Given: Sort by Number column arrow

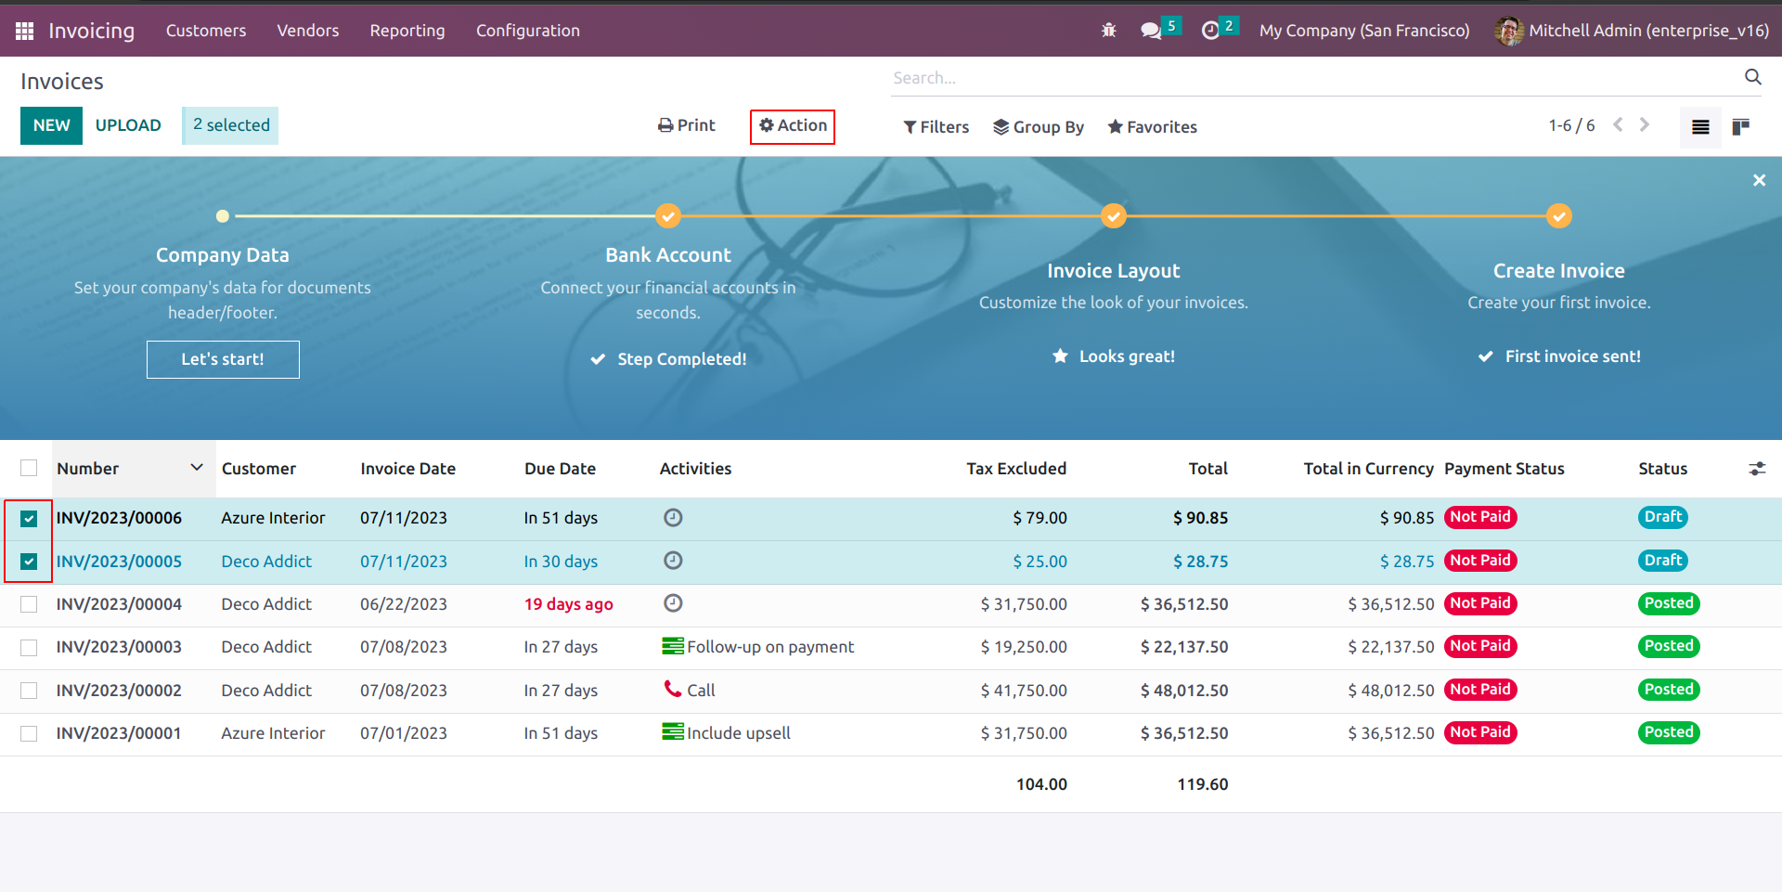Looking at the screenshot, I should 197,468.
